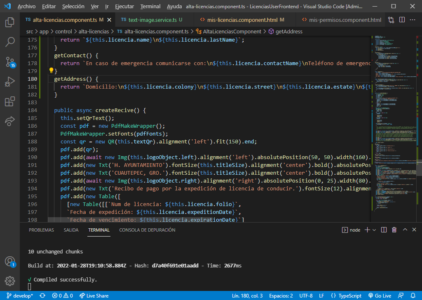Select the TERMINAL panel tab
Screen dimensions: 422x300
[x=99, y=230]
